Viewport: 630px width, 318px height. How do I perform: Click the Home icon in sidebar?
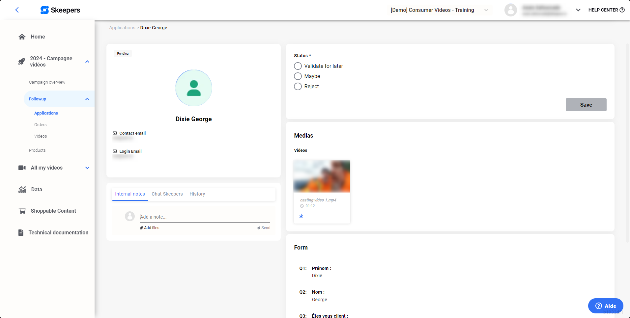[22, 37]
